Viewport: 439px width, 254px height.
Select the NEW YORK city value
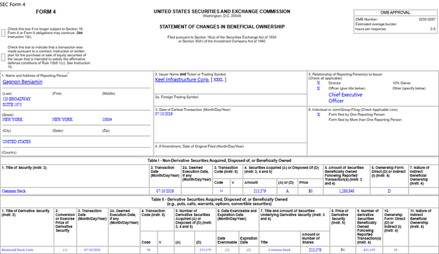tap(13, 120)
